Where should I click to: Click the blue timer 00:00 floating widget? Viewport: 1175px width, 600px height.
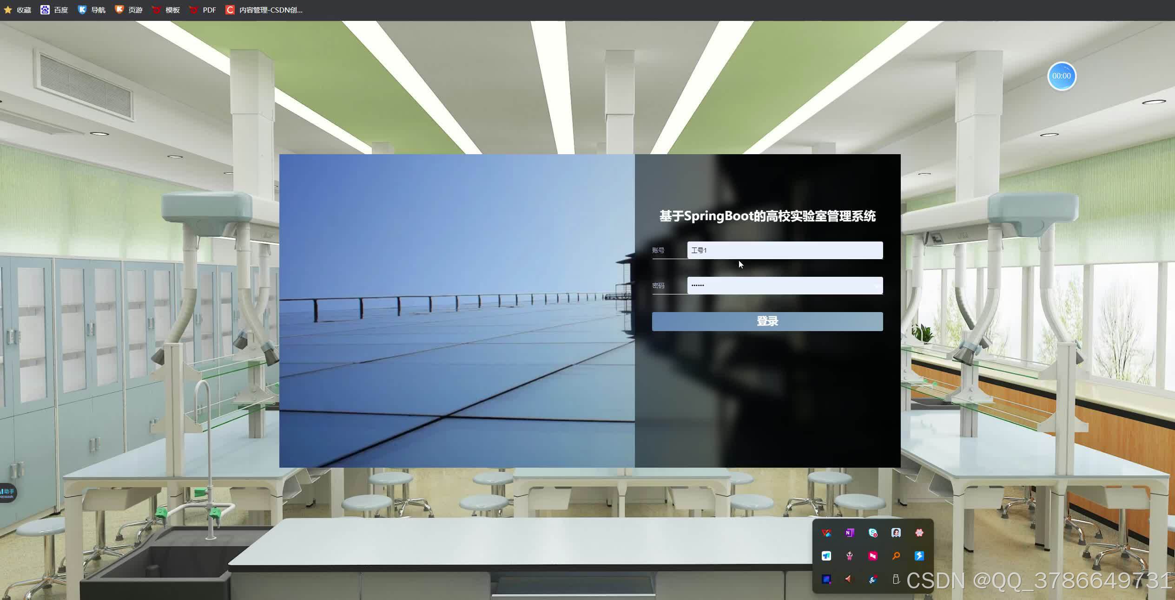tap(1061, 76)
